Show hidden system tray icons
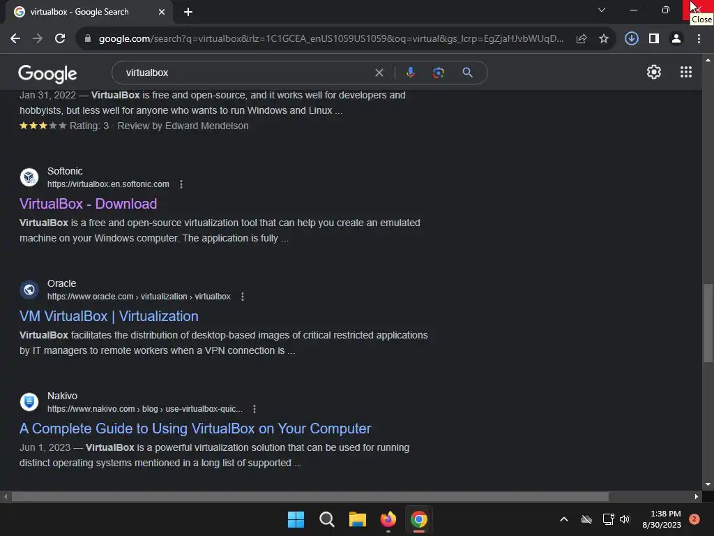This screenshot has width=714, height=536. 563,519
